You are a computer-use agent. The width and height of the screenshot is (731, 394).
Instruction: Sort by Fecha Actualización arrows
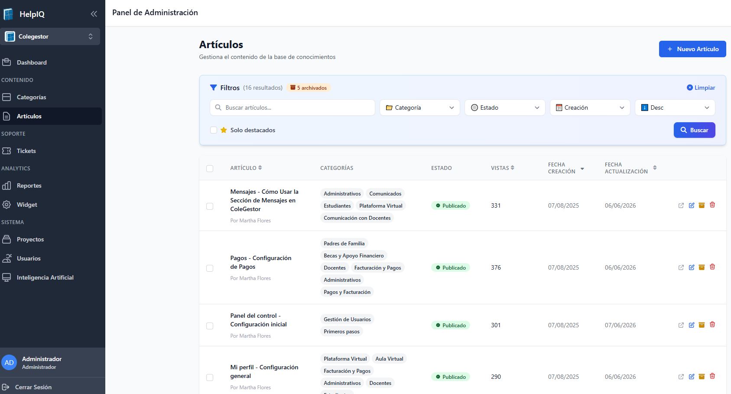[x=655, y=168]
